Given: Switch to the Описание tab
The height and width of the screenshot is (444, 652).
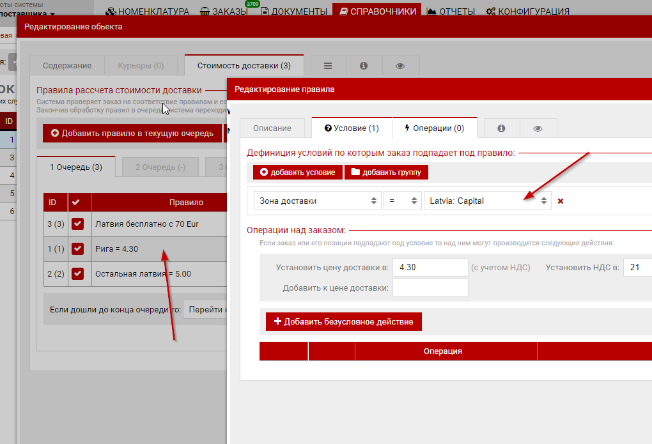Looking at the screenshot, I should (272, 128).
